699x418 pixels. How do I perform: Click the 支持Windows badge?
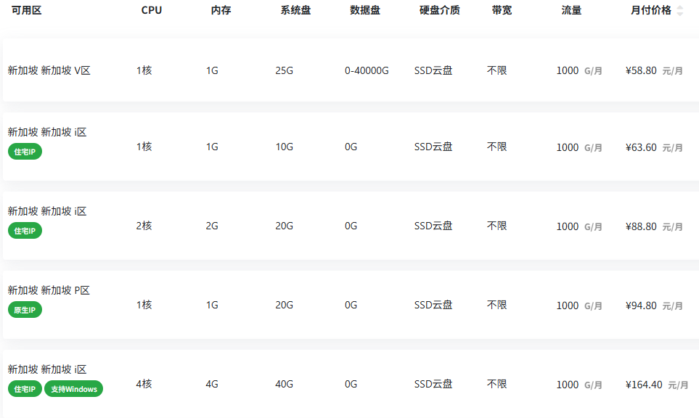(x=73, y=389)
